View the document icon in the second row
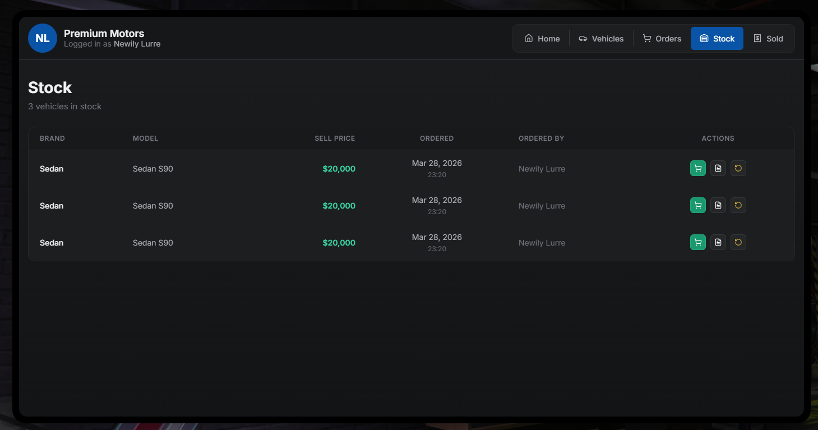 [718, 205]
